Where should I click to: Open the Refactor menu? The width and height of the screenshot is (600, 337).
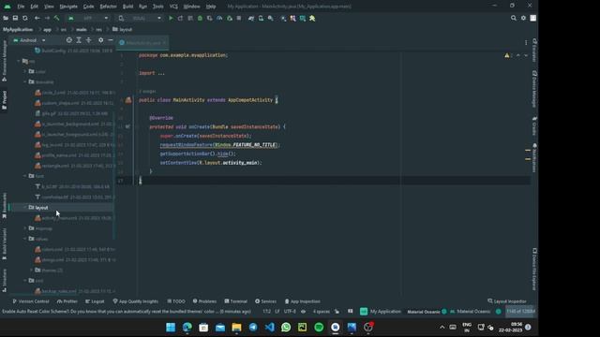[x=109, y=7]
